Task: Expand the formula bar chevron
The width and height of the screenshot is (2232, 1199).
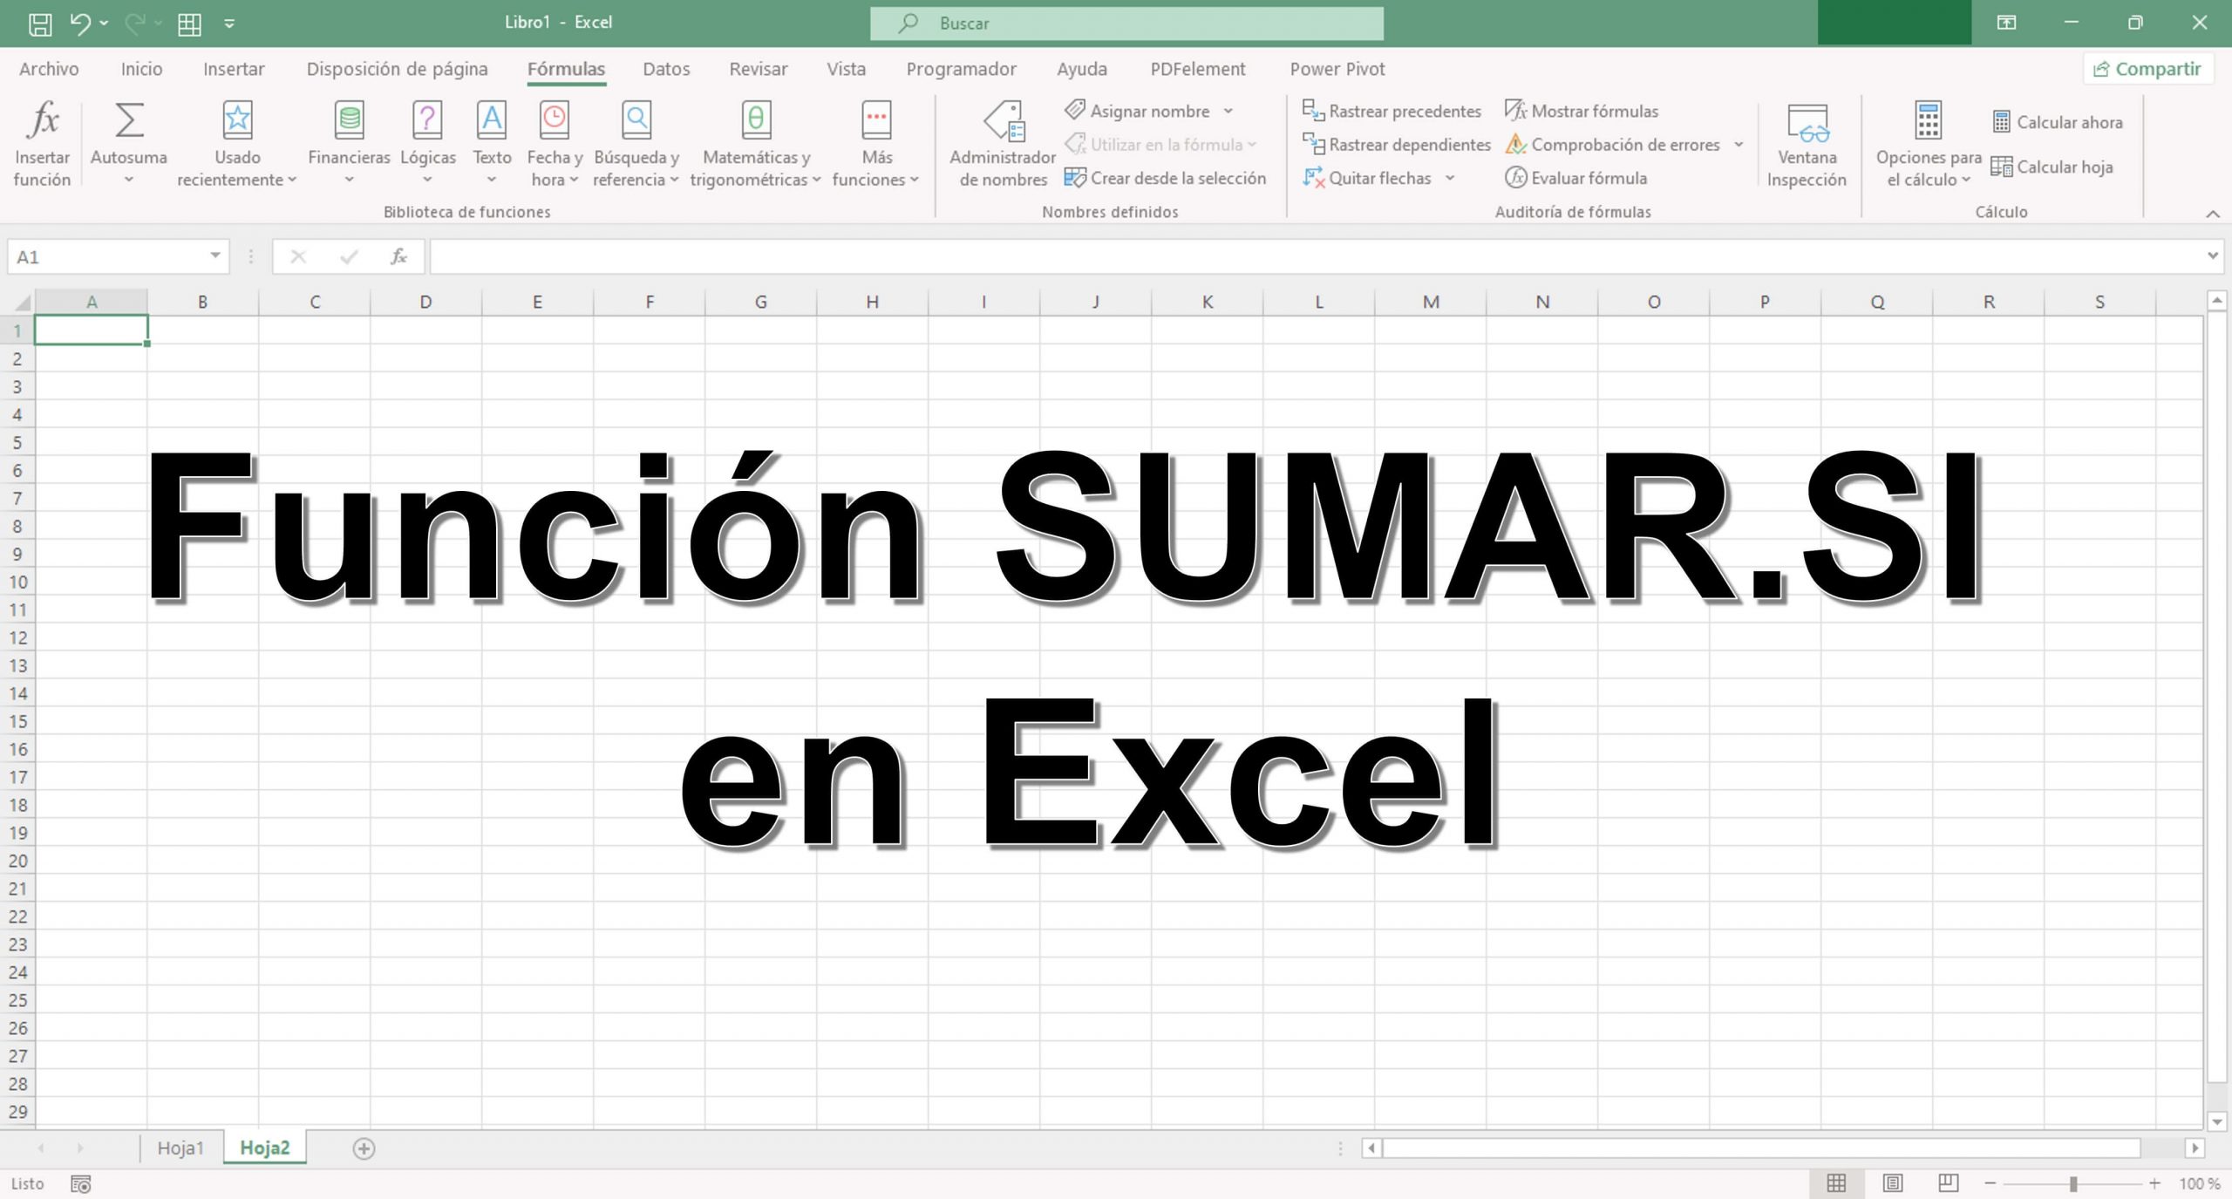Action: [x=2212, y=255]
